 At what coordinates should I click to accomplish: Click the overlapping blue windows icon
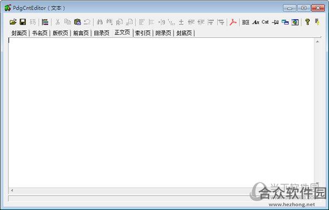(285, 22)
